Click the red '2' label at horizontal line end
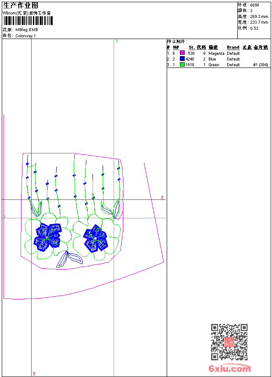This screenshot has width=272, height=377. point(162,197)
